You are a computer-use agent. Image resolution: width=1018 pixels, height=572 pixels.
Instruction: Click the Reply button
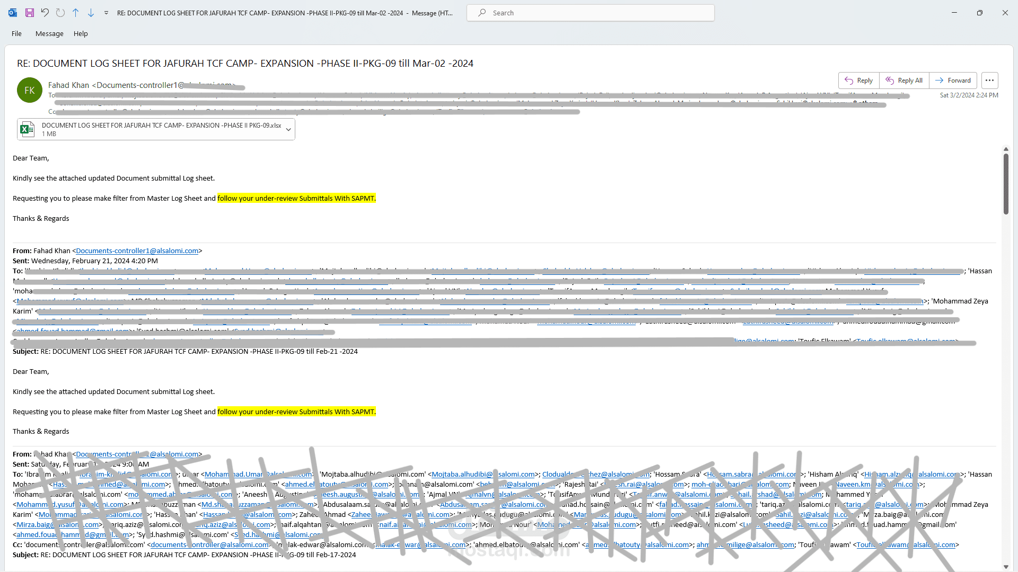coord(859,81)
